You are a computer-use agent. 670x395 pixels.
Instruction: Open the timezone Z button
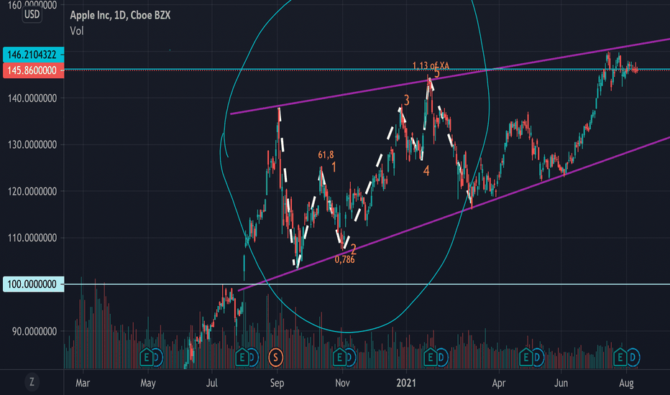[32, 381]
